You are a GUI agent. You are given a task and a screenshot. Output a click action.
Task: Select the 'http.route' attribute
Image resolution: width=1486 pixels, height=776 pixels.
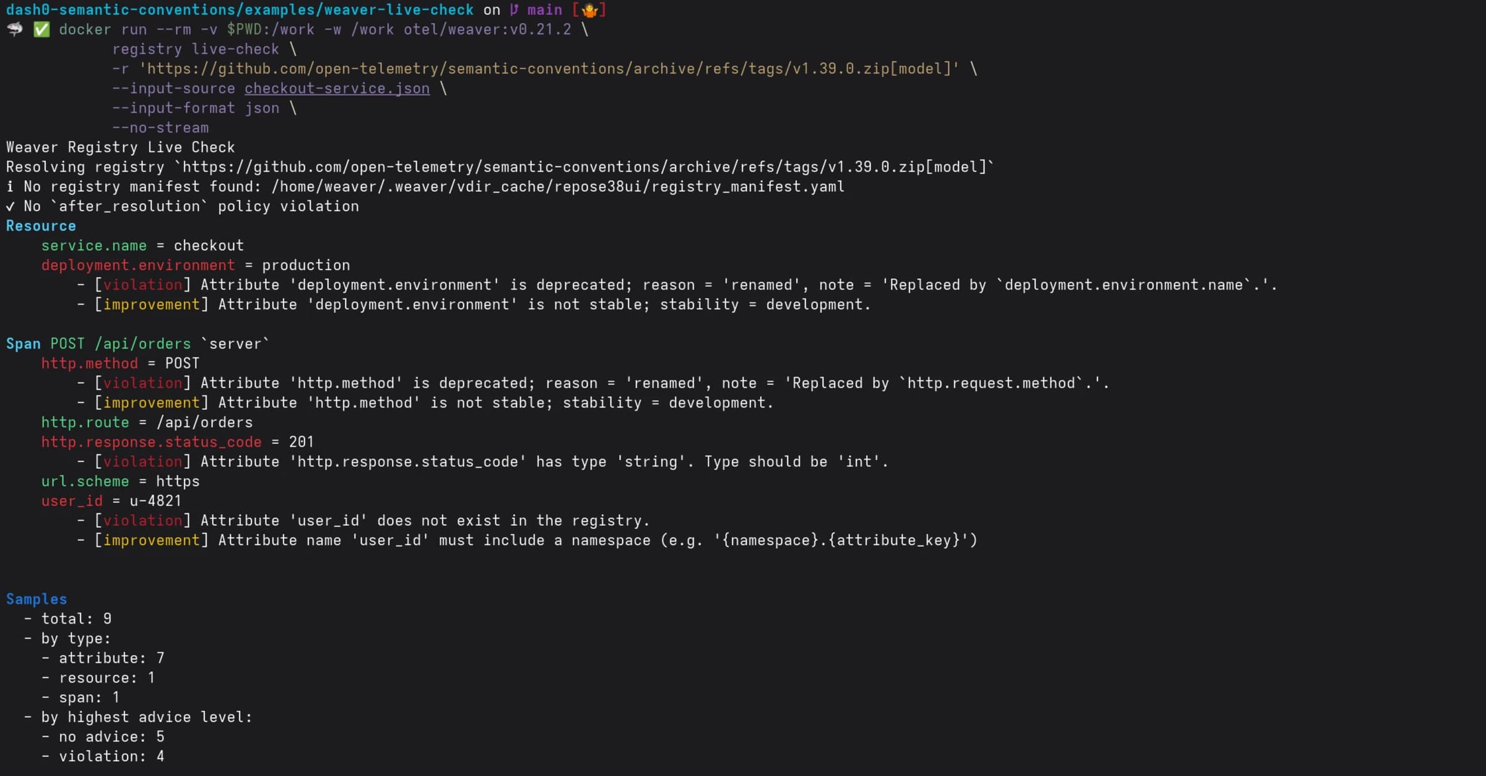tap(85, 422)
